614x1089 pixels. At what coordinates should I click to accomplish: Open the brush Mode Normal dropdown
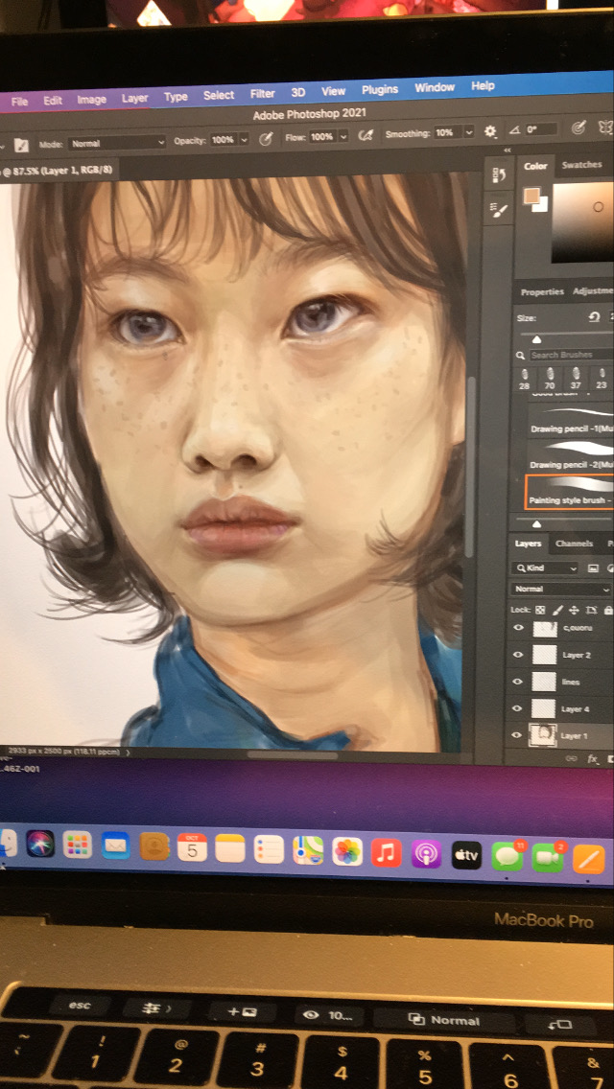(x=117, y=143)
